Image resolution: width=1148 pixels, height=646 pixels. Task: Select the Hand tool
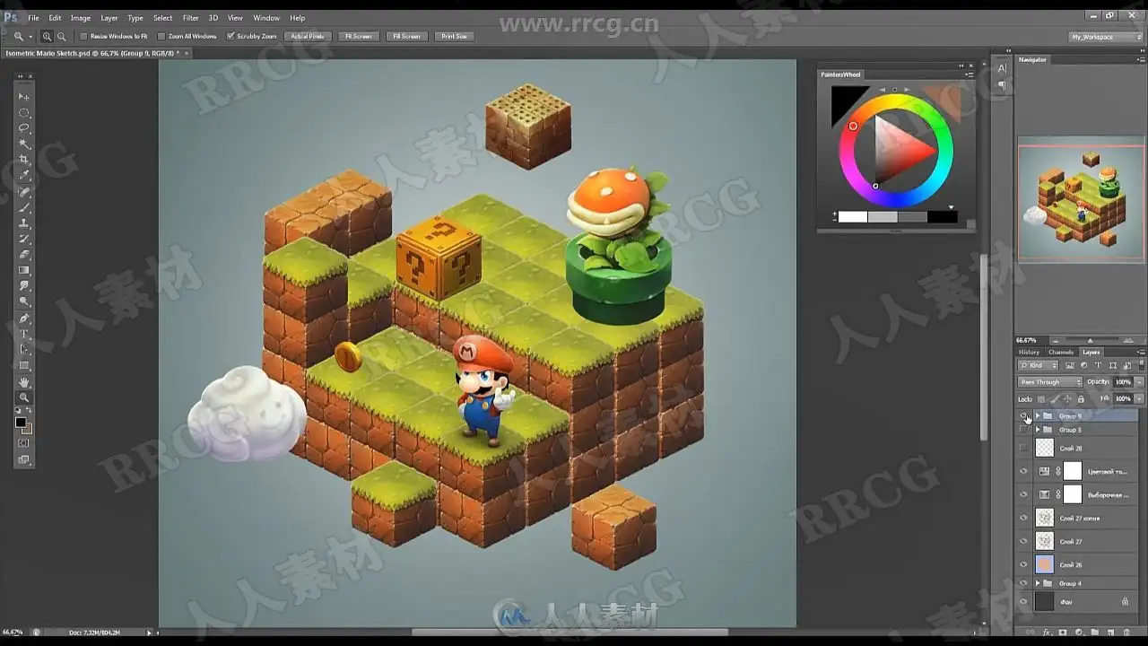(24, 381)
